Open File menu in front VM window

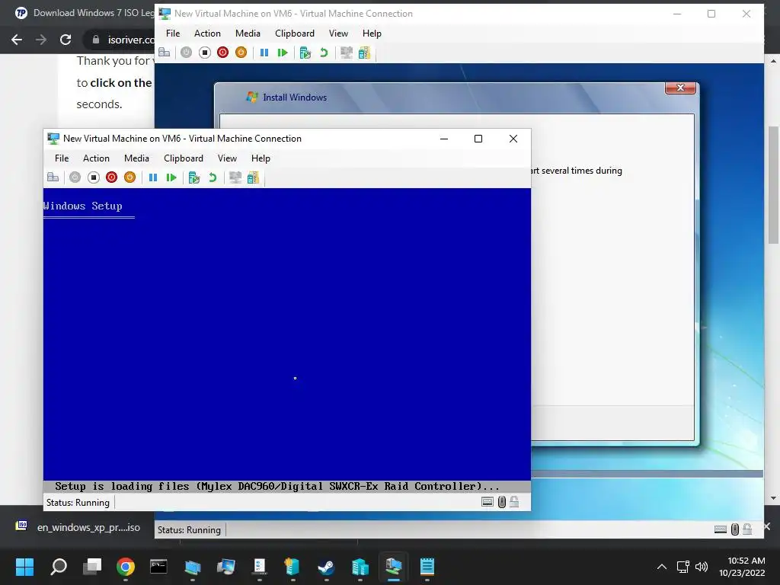click(x=62, y=158)
